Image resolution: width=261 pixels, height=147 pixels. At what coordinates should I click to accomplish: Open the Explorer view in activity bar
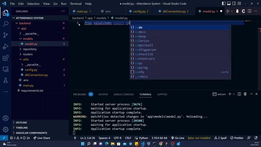[x=5, y=13]
